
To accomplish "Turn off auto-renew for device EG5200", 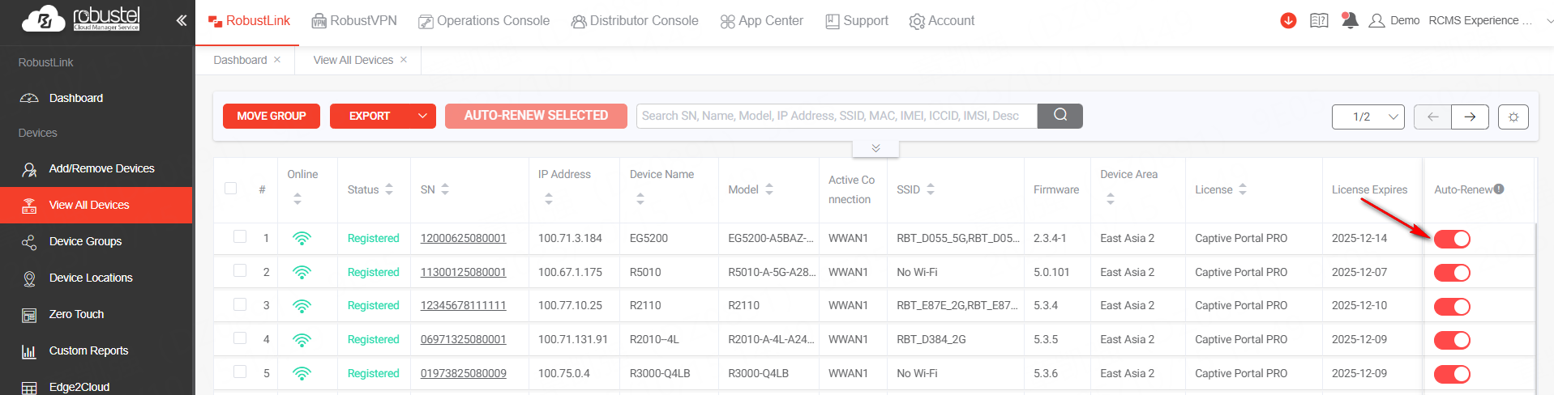I will [1451, 239].
